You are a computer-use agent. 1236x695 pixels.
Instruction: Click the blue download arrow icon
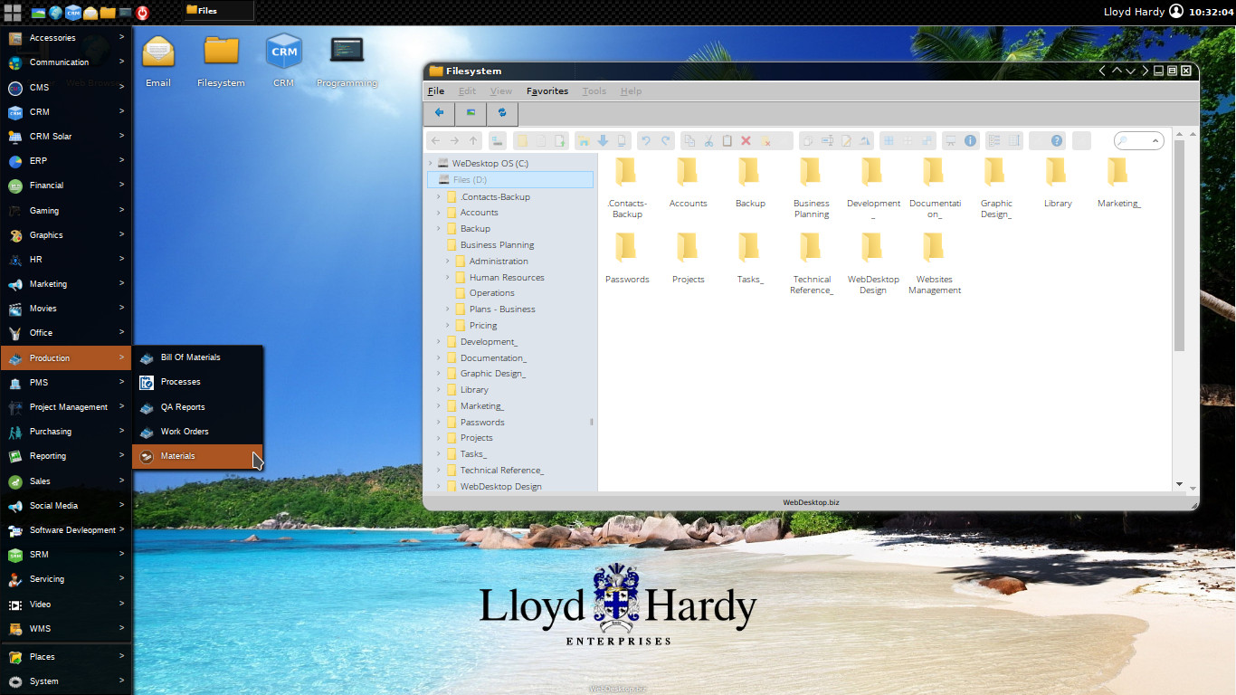pos(603,141)
